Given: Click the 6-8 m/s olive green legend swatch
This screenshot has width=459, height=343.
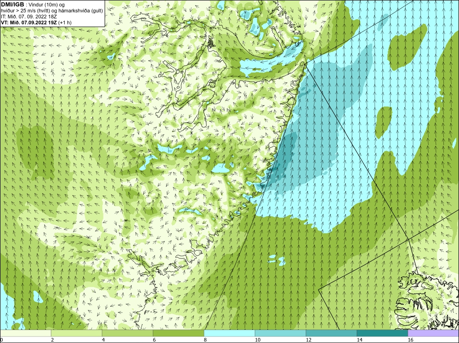Looking at the screenshot, I should 178,333.
